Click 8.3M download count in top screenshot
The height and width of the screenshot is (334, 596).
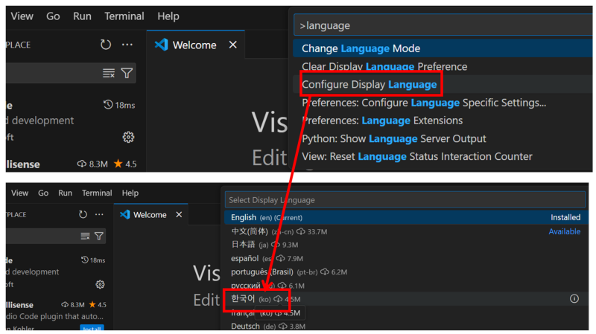coord(92,164)
